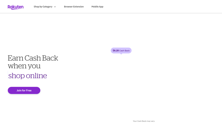
Task: Click the Rakuten logo
Action: click(16, 7)
